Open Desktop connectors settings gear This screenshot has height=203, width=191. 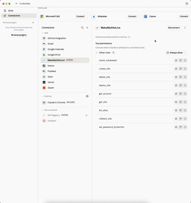tap(87, 96)
